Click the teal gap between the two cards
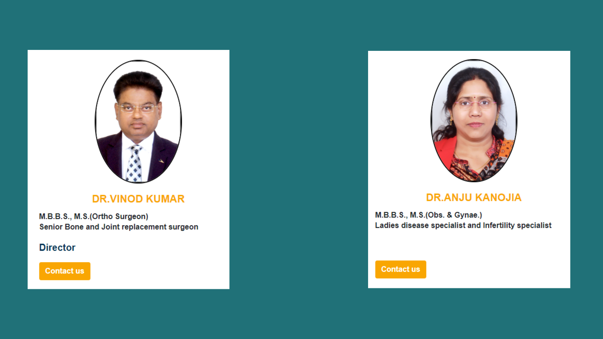The height and width of the screenshot is (339, 603). pos(298,169)
